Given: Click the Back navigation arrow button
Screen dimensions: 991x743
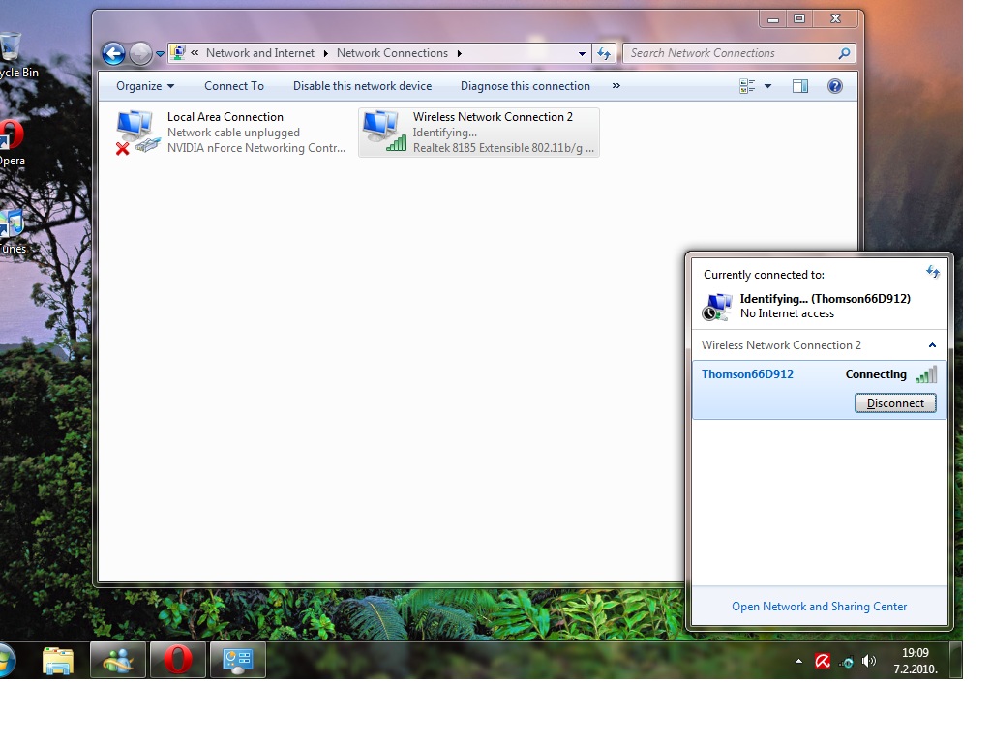Looking at the screenshot, I should pos(113,54).
